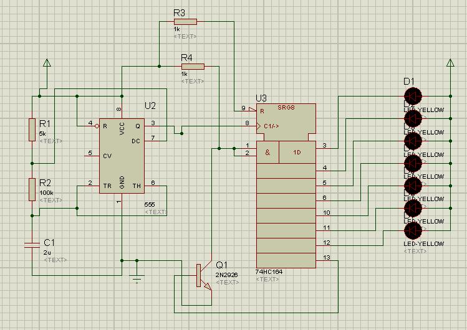Click the ground terminal symbol
Viewport: 467px width, 330px height.
click(x=137, y=279)
